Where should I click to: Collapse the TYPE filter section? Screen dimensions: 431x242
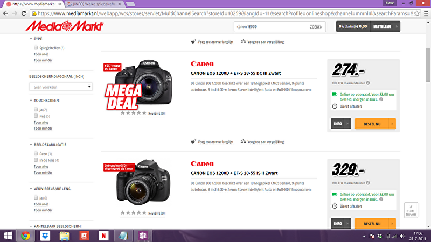click(31, 39)
